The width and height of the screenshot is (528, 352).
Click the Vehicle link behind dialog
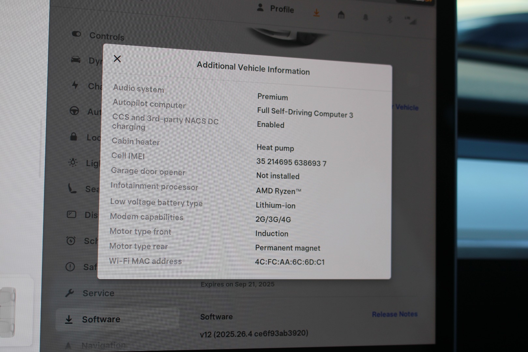[405, 107]
